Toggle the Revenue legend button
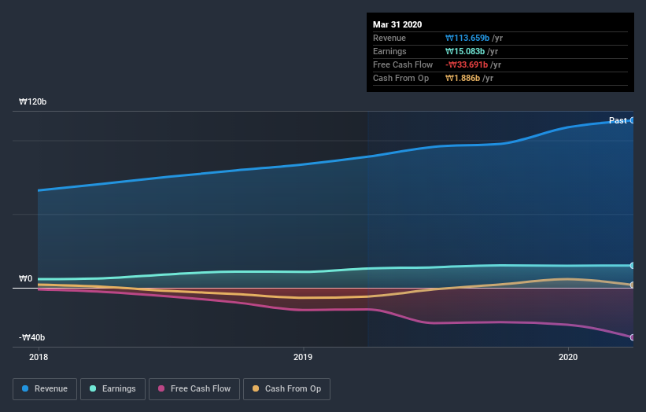The width and height of the screenshot is (646, 412). coord(45,389)
